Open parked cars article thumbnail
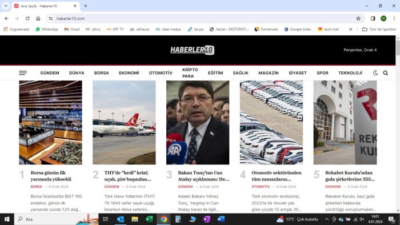The height and width of the screenshot is (225, 400). click(271, 123)
